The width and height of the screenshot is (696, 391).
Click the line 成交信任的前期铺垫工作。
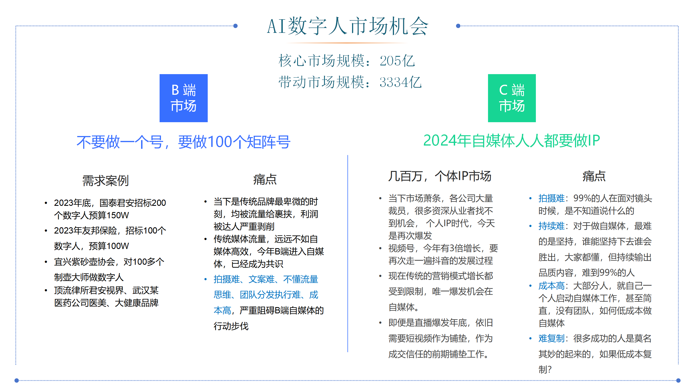[x=439, y=354]
